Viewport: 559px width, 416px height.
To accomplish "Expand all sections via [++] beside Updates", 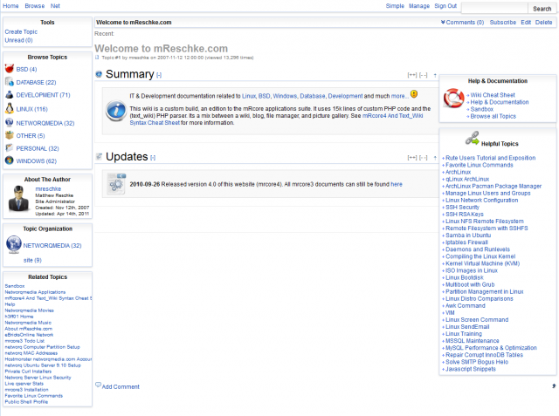I will point(412,158).
